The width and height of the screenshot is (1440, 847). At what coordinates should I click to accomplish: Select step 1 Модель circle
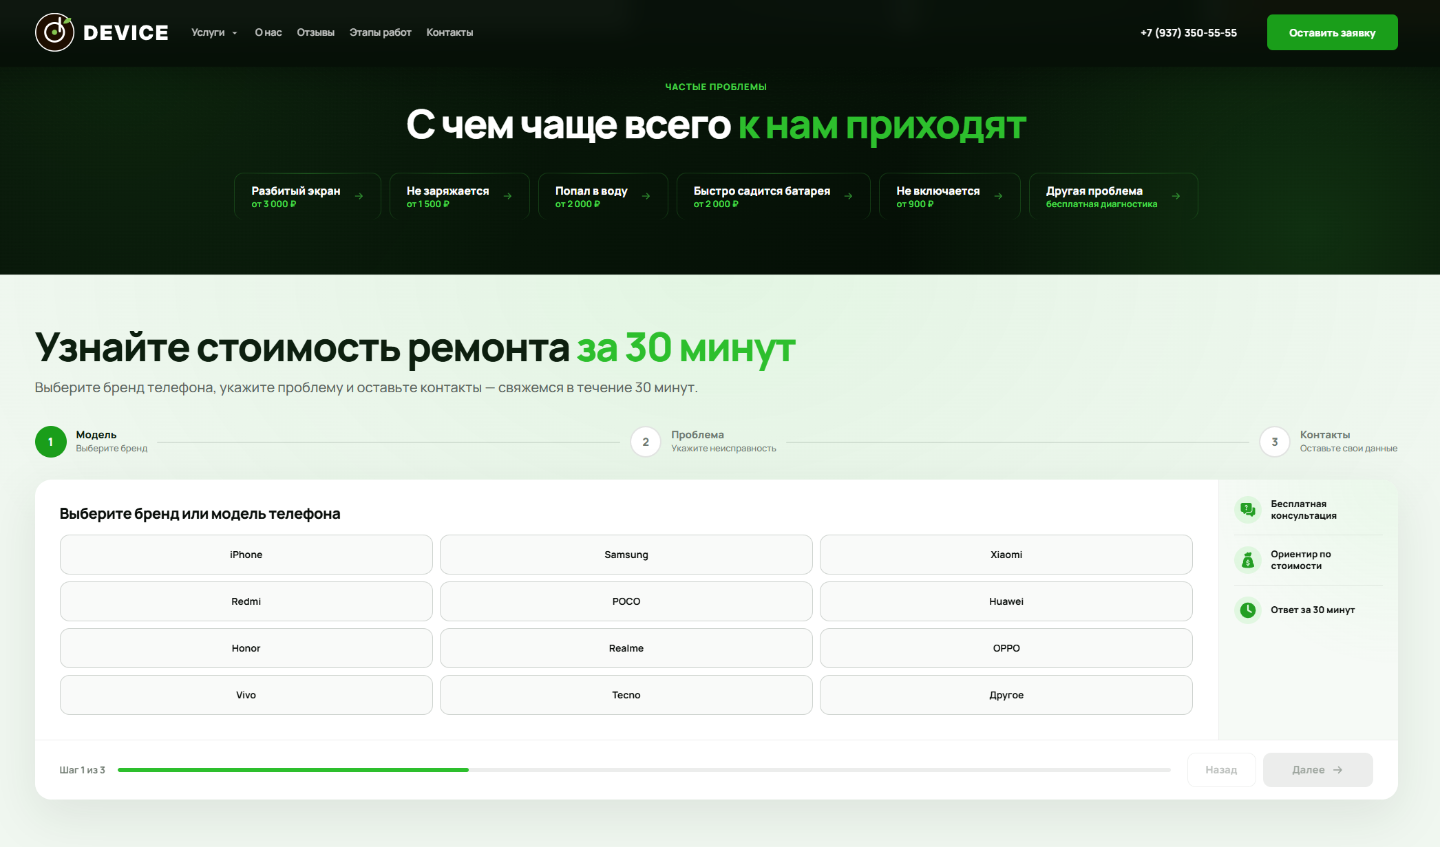tap(51, 442)
